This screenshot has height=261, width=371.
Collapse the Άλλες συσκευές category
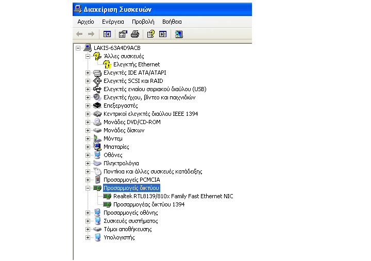(88, 57)
